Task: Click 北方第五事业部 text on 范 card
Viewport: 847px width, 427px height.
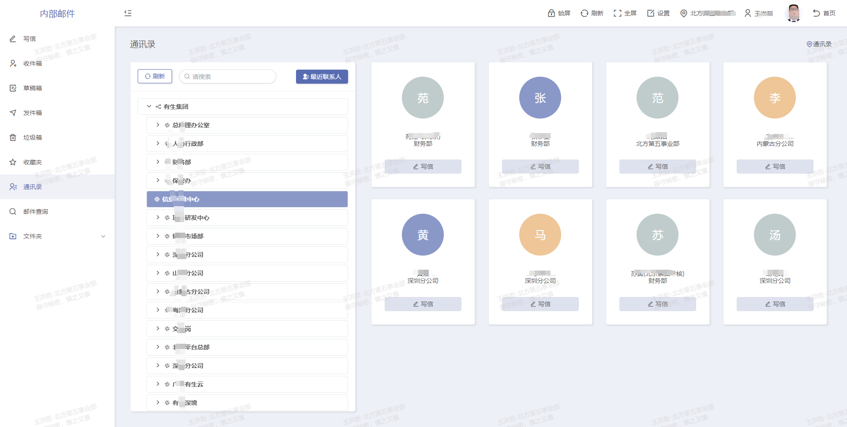Action: (x=658, y=144)
